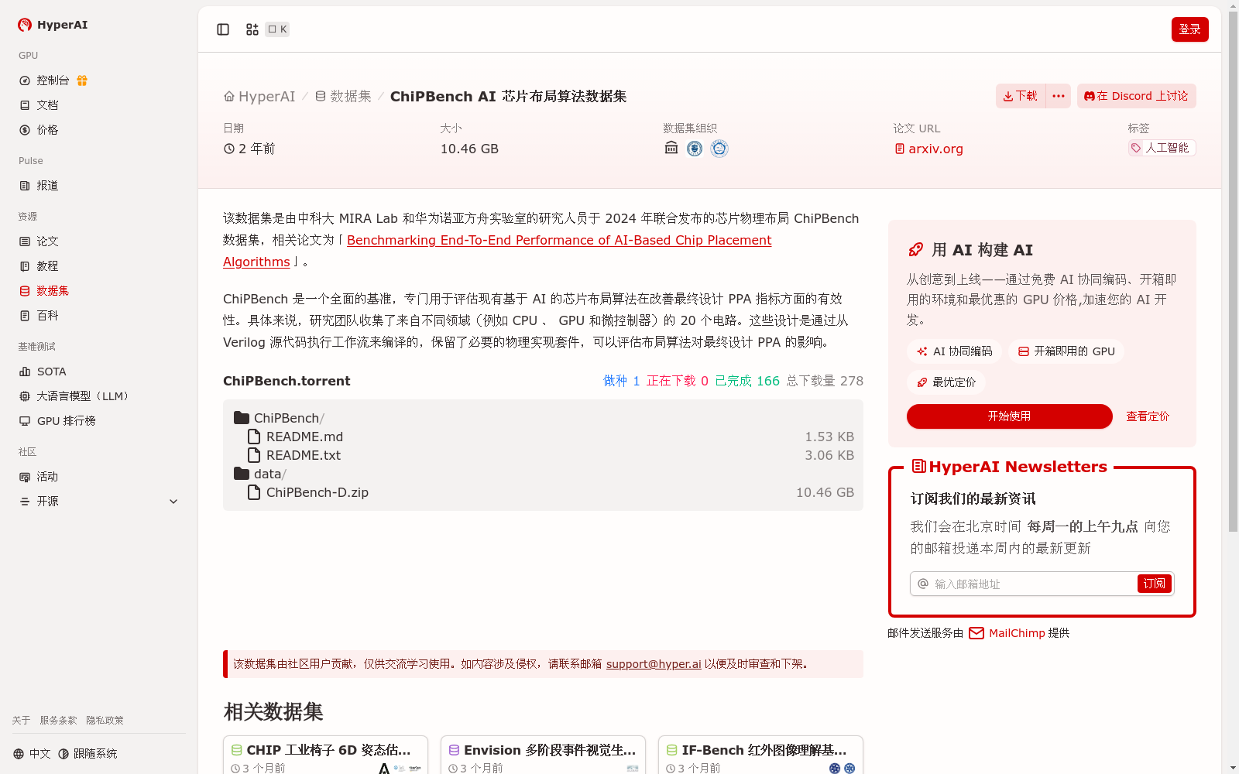Viewport: 1239px width, 774px height.
Task: Click ChiPBench-D.zip file row
Action: tap(543, 492)
